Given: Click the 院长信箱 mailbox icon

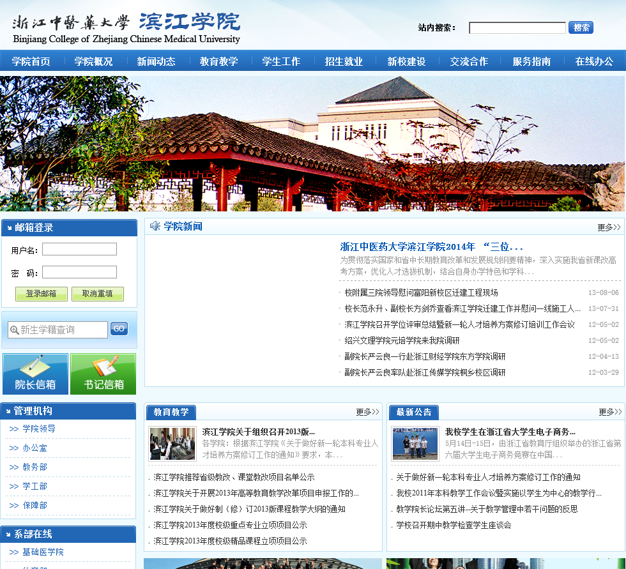Looking at the screenshot, I should click(x=36, y=374).
